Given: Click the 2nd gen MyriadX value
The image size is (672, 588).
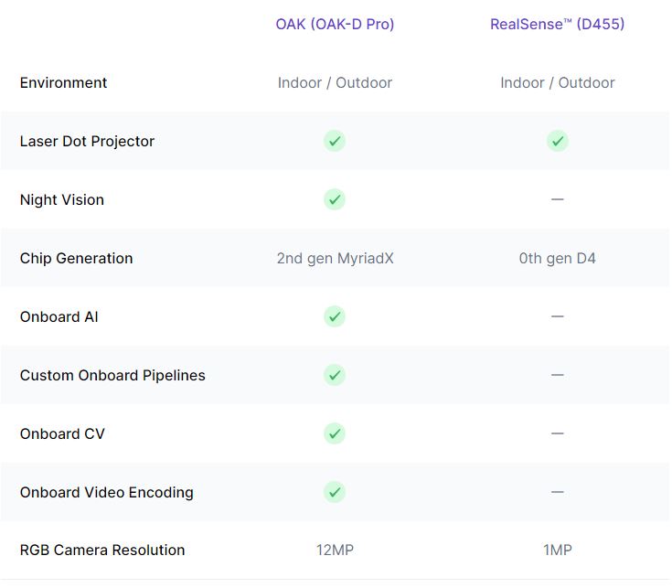Looking at the screenshot, I should point(335,258).
